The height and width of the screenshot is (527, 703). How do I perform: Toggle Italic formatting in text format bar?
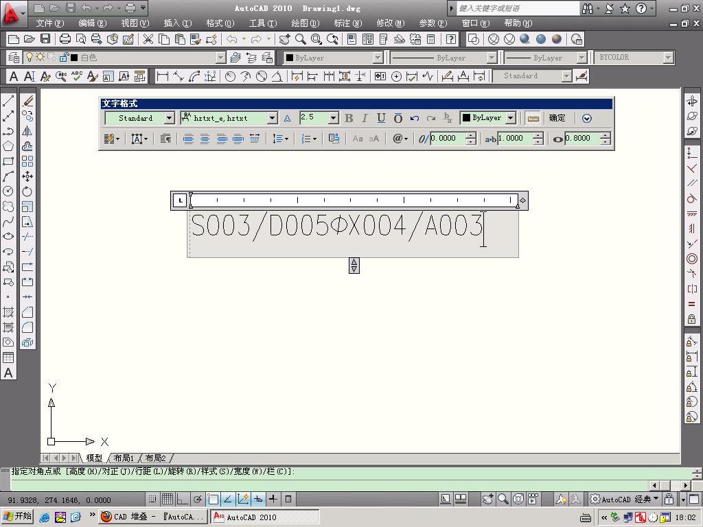pos(365,118)
